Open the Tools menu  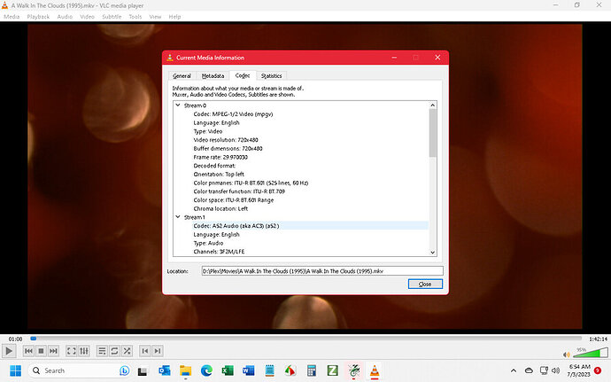pos(135,17)
